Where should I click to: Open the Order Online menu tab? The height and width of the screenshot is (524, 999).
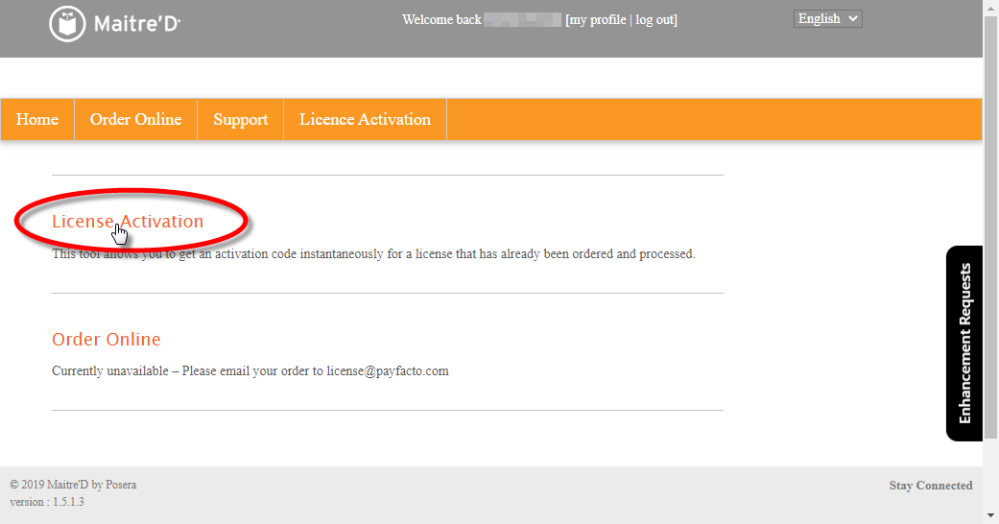[x=135, y=119]
